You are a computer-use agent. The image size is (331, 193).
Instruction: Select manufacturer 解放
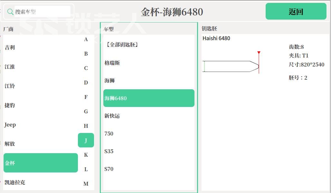(41, 144)
